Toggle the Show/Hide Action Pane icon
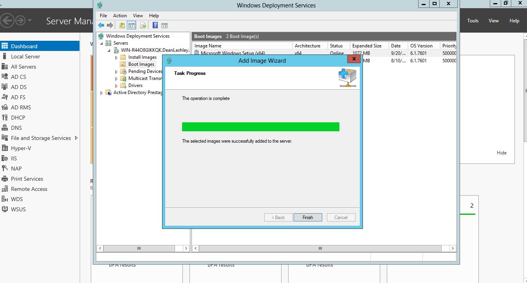This screenshot has height=283, width=527. tap(164, 25)
